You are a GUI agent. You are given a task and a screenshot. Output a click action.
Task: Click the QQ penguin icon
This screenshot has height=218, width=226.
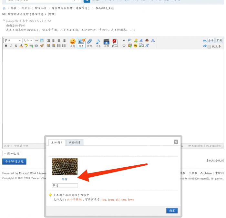pyautogui.click(x=147, y=40)
